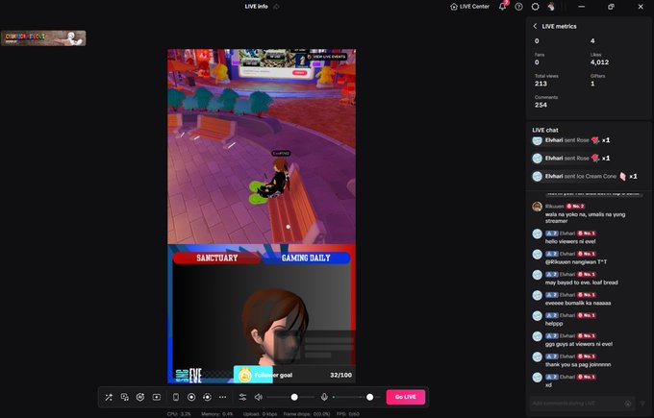Click the Total views value 213
Viewport: 654px width, 418px height.
tap(541, 84)
